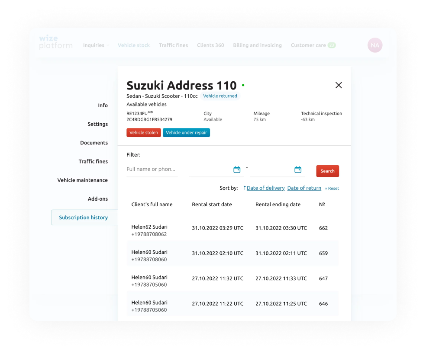Go to Vehicle stock tab
This screenshot has height=352, width=426.
[x=134, y=45]
